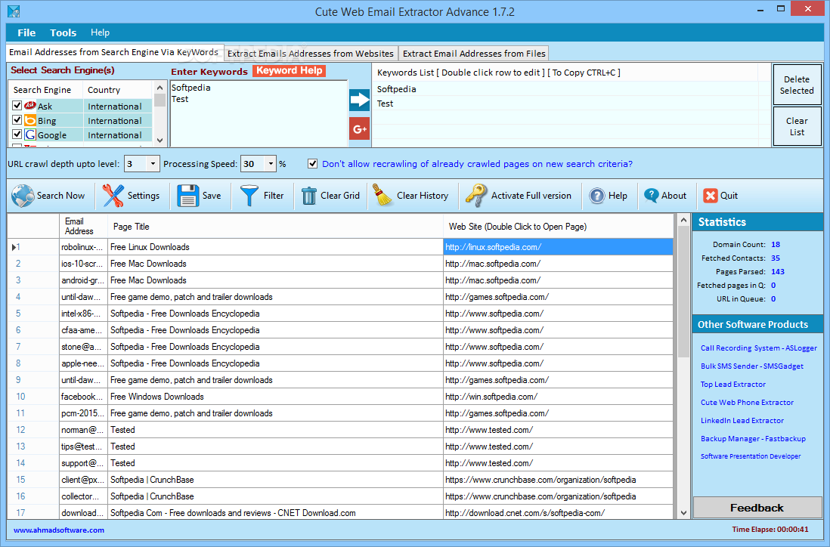Click the Google search engine logo
The width and height of the screenshot is (830, 547).
[x=30, y=134]
